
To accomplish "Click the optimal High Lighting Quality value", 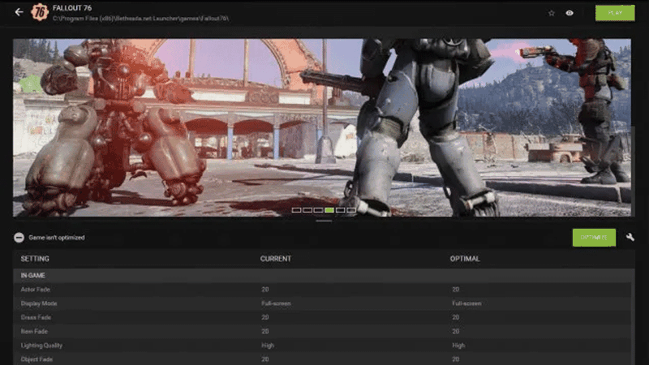I will 458,346.
